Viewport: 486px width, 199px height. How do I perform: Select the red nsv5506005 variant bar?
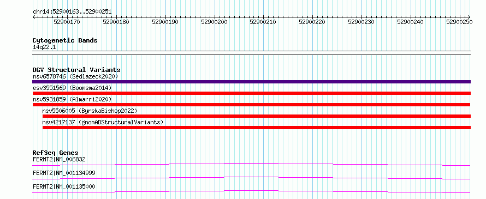tap(257, 116)
